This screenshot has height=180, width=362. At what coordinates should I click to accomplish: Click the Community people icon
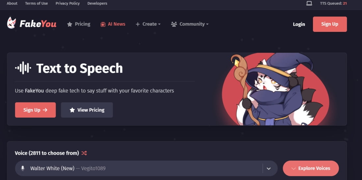174,24
